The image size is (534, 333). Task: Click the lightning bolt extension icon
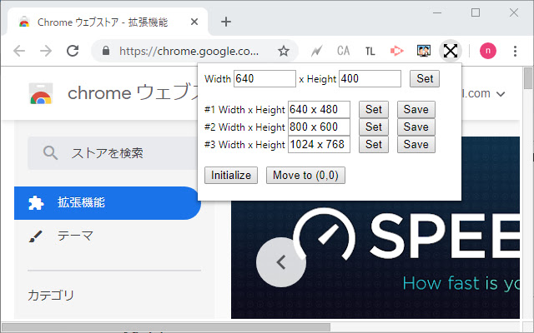tap(317, 52)
